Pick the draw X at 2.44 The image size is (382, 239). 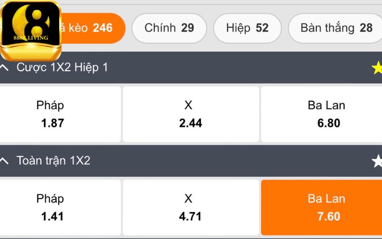pyautogui.click(x=191, y=114)
